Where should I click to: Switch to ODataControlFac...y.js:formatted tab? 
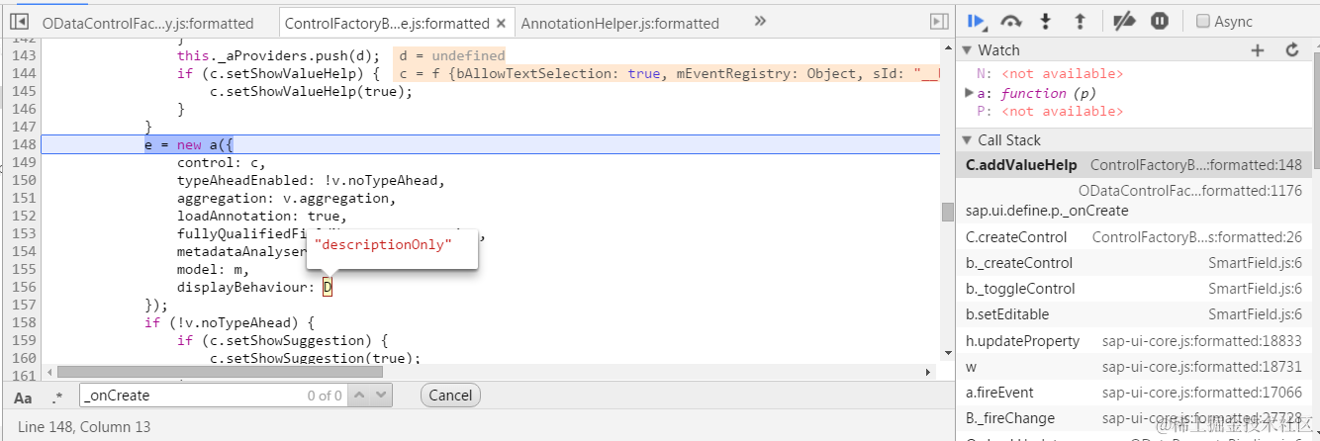tap(147, 23)
